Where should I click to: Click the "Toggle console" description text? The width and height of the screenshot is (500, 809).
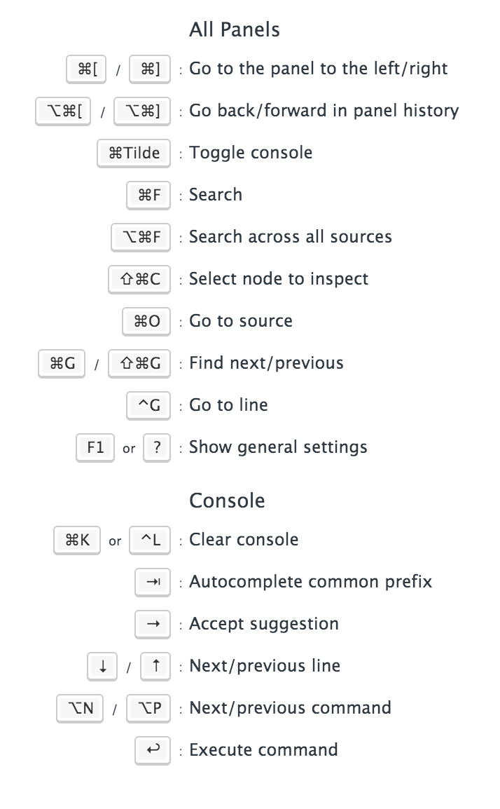251,153
